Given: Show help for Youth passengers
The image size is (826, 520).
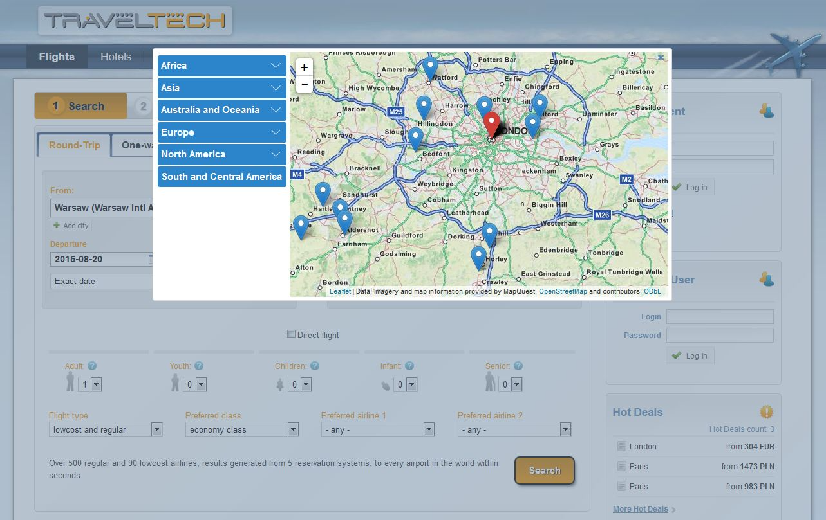Looking at the screenshot, I should point(199,366).
